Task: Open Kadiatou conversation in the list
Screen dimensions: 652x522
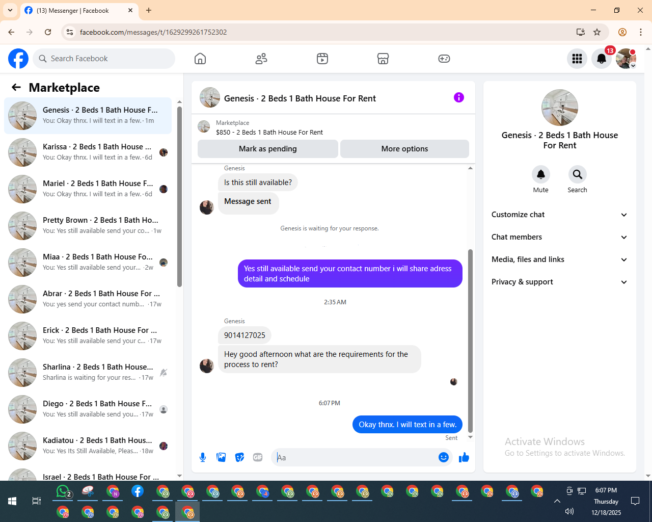Action: [88, 446]
